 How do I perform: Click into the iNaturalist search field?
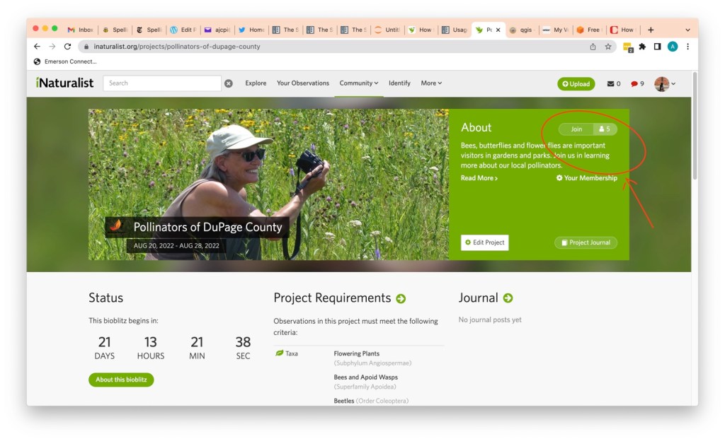tap(162, 83)
